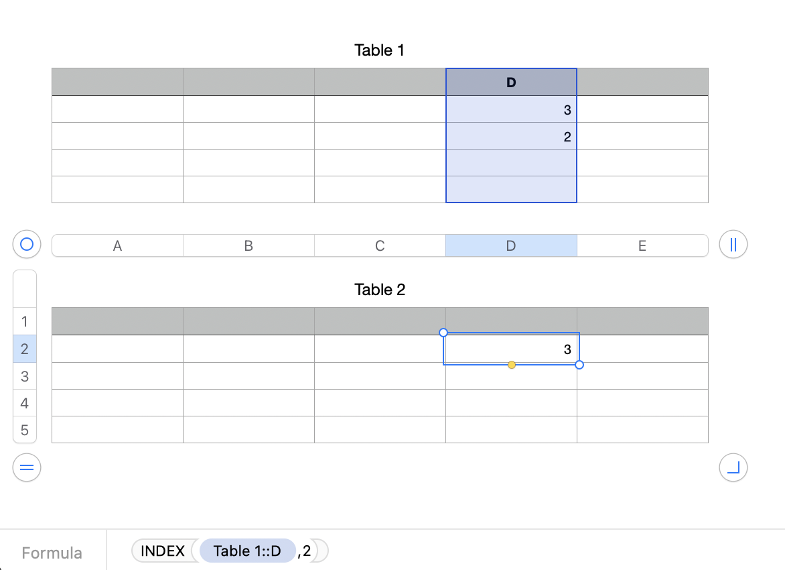Click the add rows handle icon
The image size is (785, 570).
27,467
